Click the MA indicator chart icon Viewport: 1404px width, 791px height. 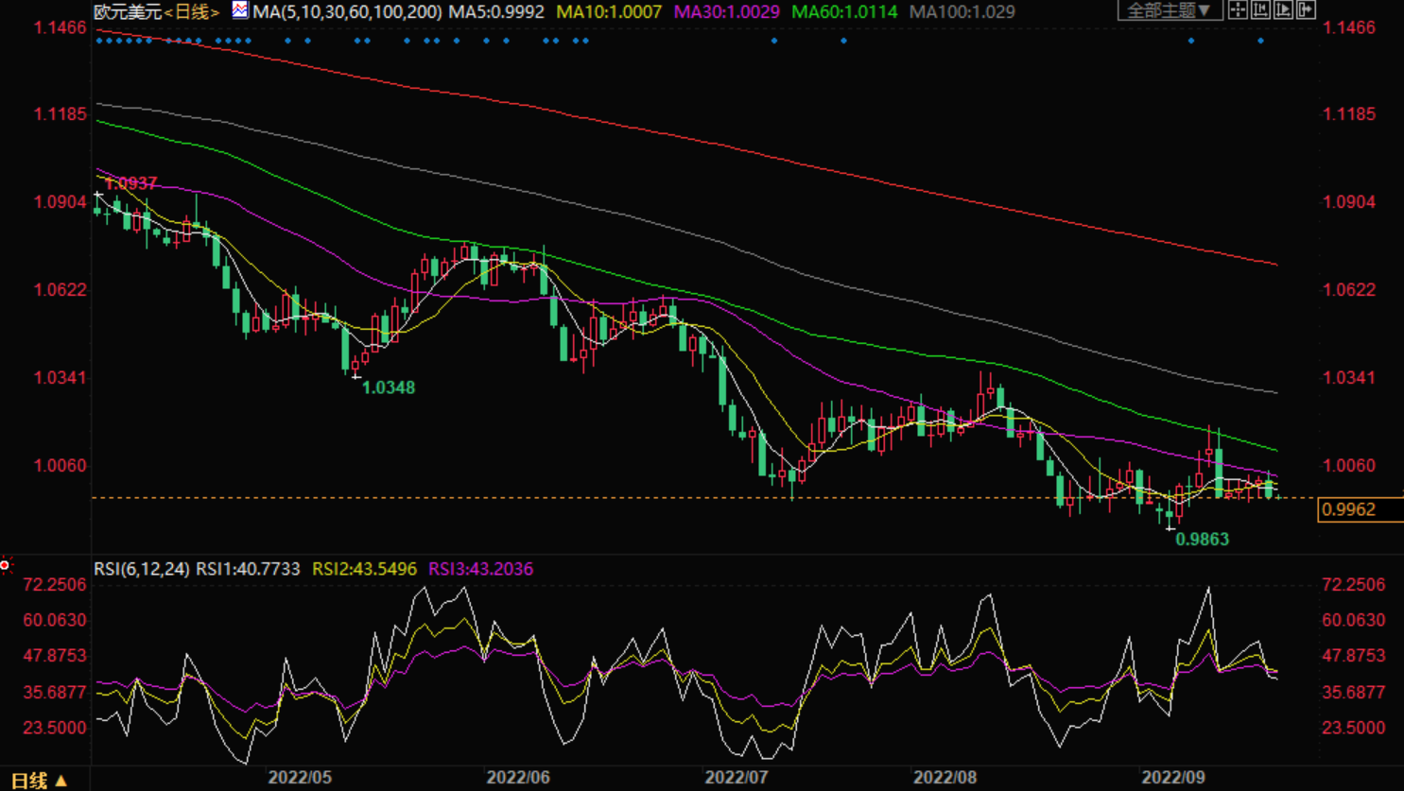(x=240, y=10)
